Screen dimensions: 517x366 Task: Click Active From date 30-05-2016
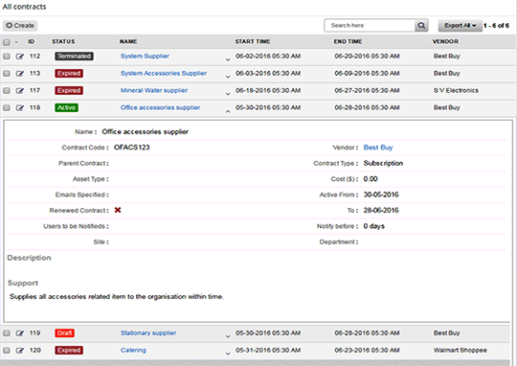(x=381, y=194)
